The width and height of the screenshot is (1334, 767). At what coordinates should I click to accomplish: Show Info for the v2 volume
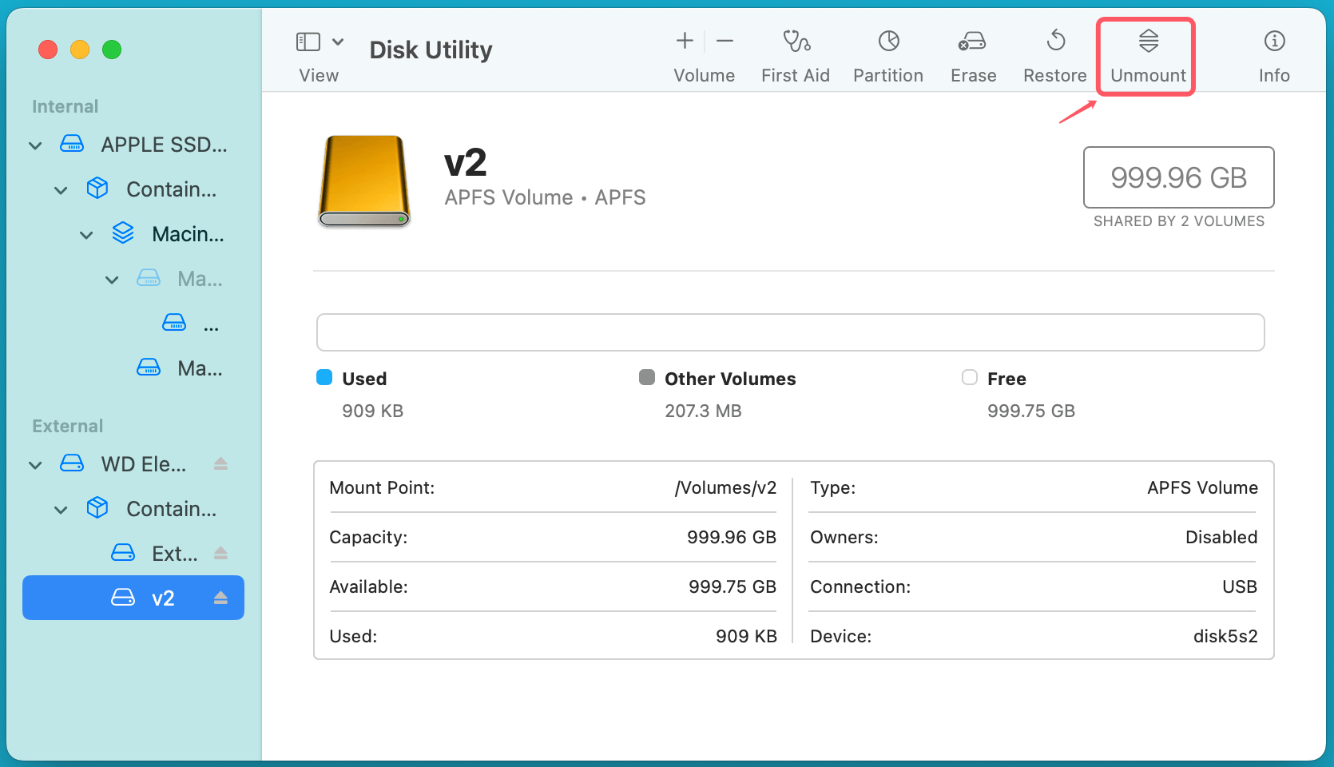[1273, 54]
